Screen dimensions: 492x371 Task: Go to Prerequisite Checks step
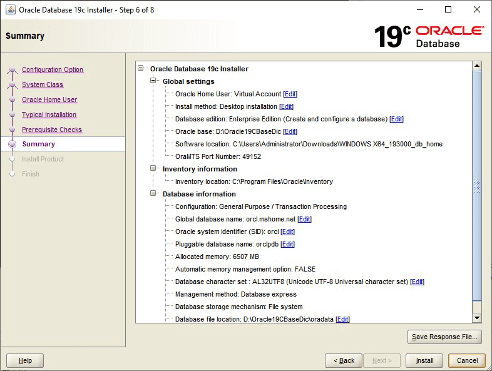tap(52, 130)
